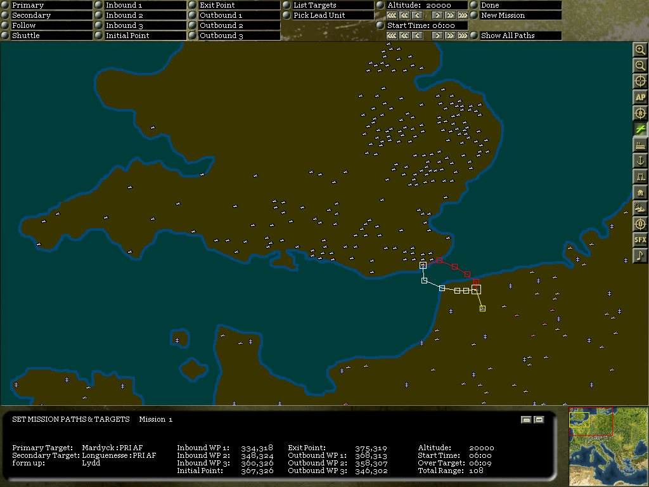Toggle music note icon
The image size is (649, 487).
(640, 256)
